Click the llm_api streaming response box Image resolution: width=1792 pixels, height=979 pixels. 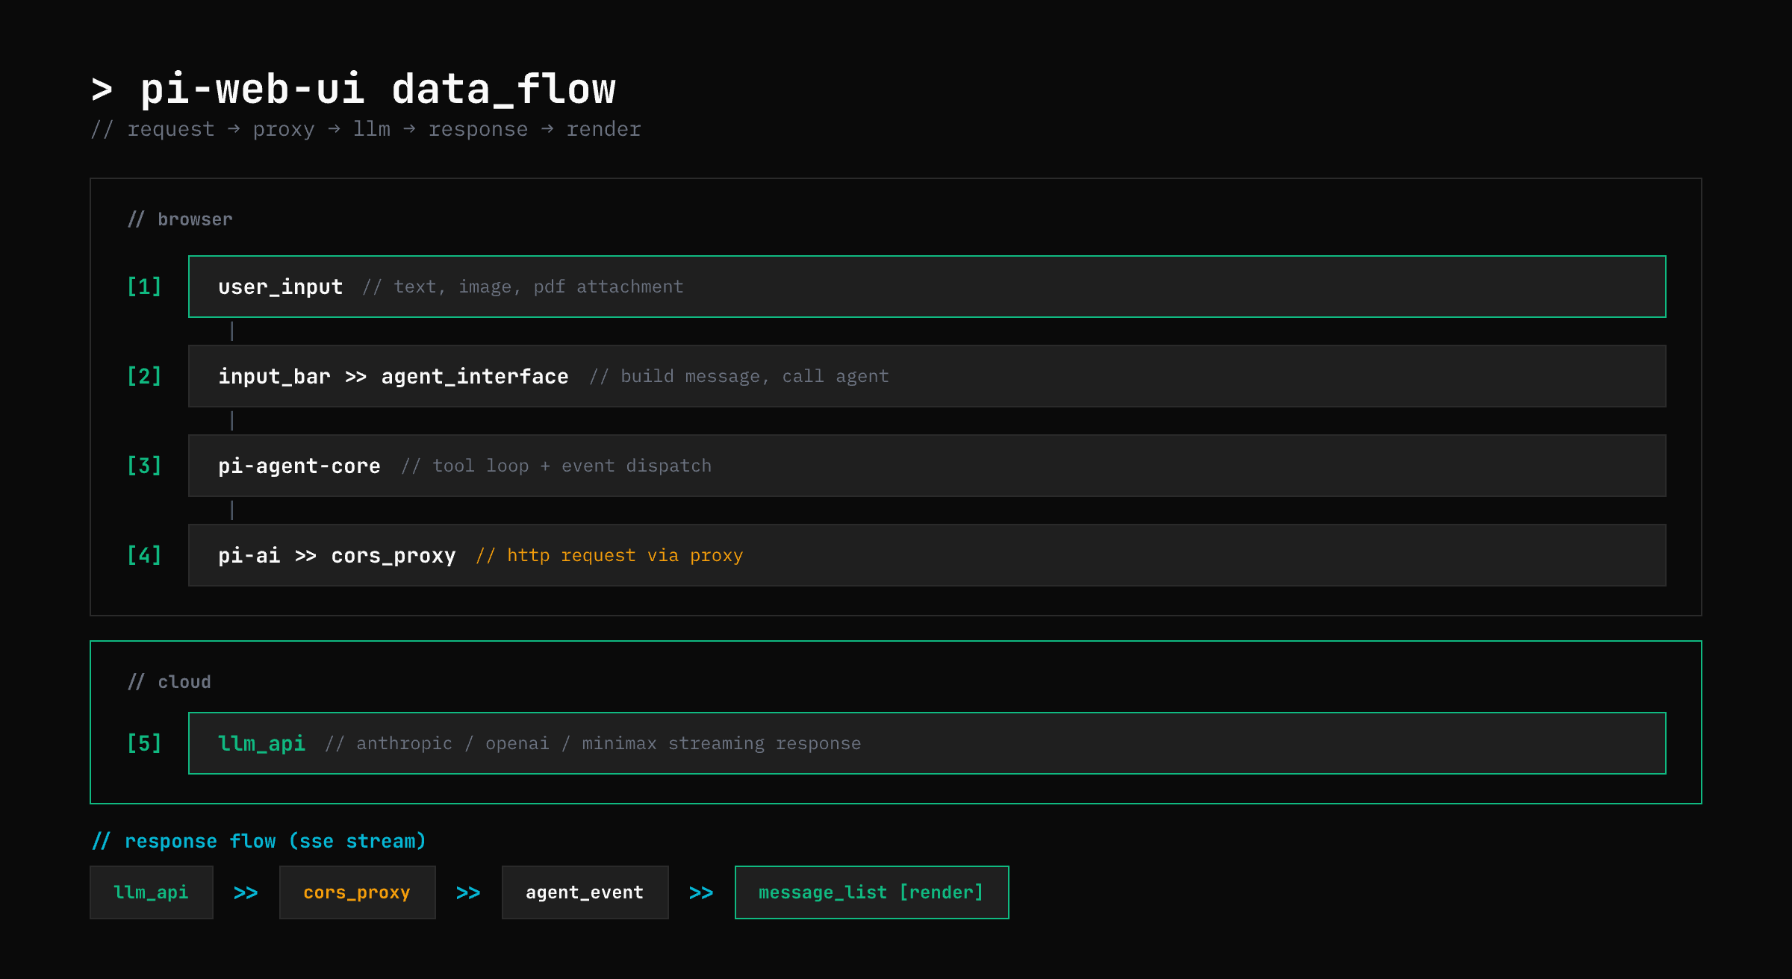coord(927,743)
